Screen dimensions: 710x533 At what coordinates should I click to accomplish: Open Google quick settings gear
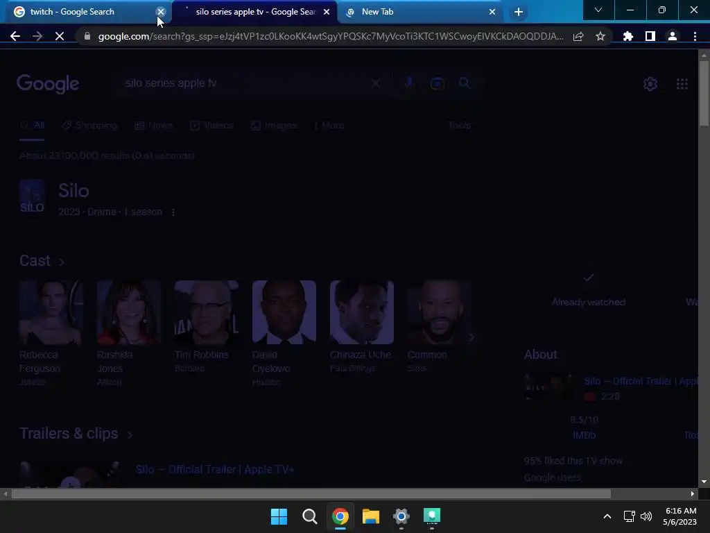(x=650, y=84)
